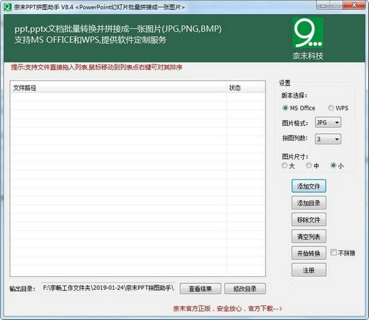Open the 图片格式 JPG dropdown
369x320 pixels.
pyautogui.click(x=328, y=123)
